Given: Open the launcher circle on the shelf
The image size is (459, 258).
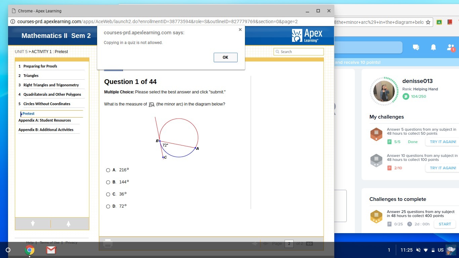Looking at the screenshot, I should [8, 250].
